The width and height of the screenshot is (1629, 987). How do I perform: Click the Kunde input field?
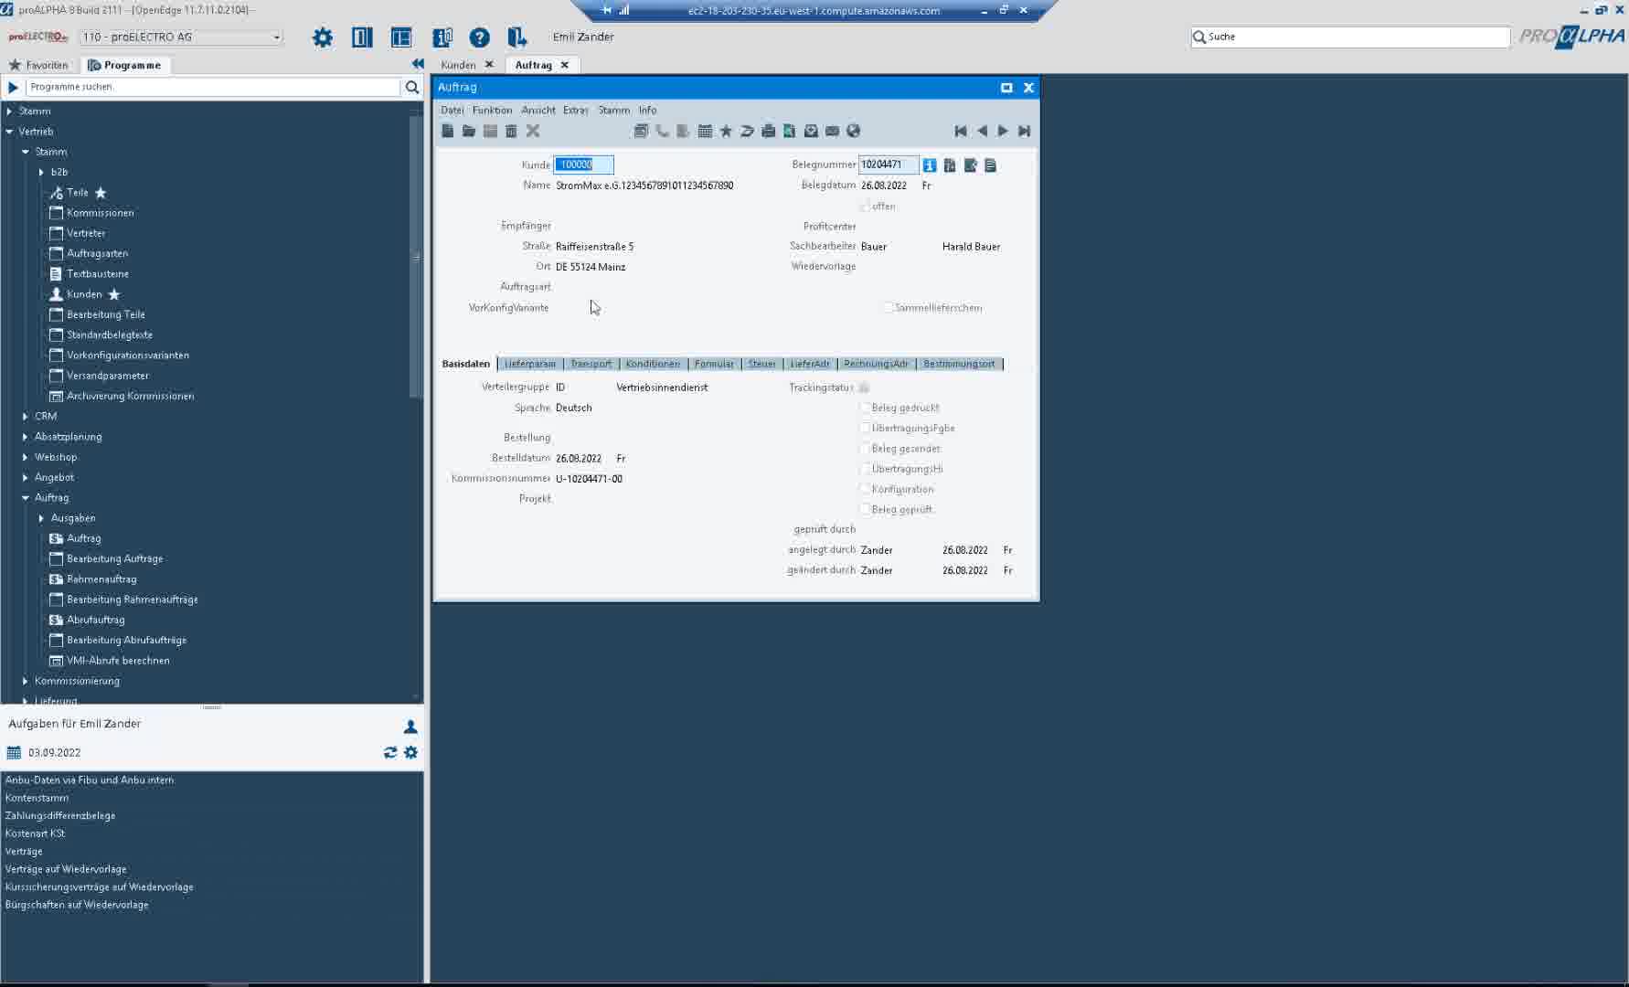(583, 164)
